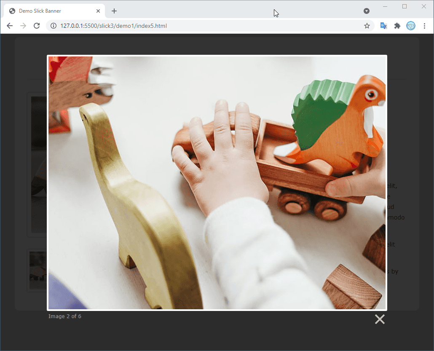Screen dimensions: 434x351
Task: Click the enlarged wooden toys photo
Action: (x=217, y=181)
